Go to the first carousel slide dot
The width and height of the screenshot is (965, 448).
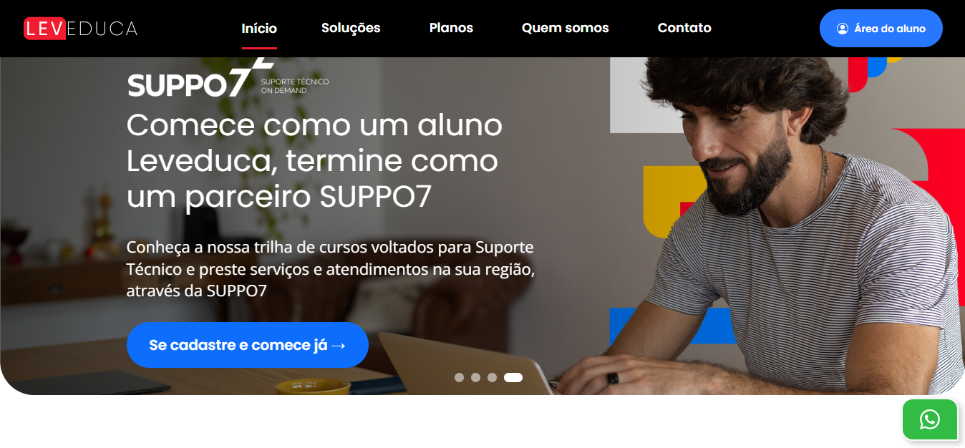[459, 378]
